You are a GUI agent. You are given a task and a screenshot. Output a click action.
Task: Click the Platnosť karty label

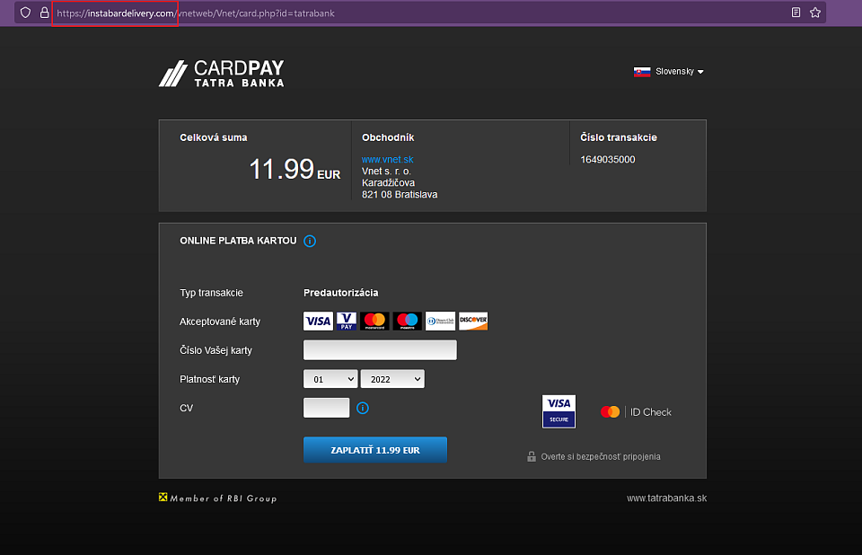tap(210, 379)
